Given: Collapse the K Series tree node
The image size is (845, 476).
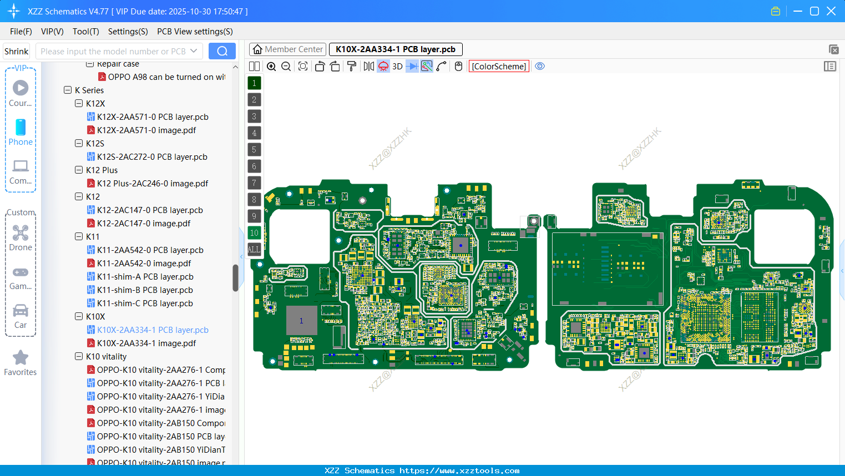Looking at the screenshot, I should 68,90.
